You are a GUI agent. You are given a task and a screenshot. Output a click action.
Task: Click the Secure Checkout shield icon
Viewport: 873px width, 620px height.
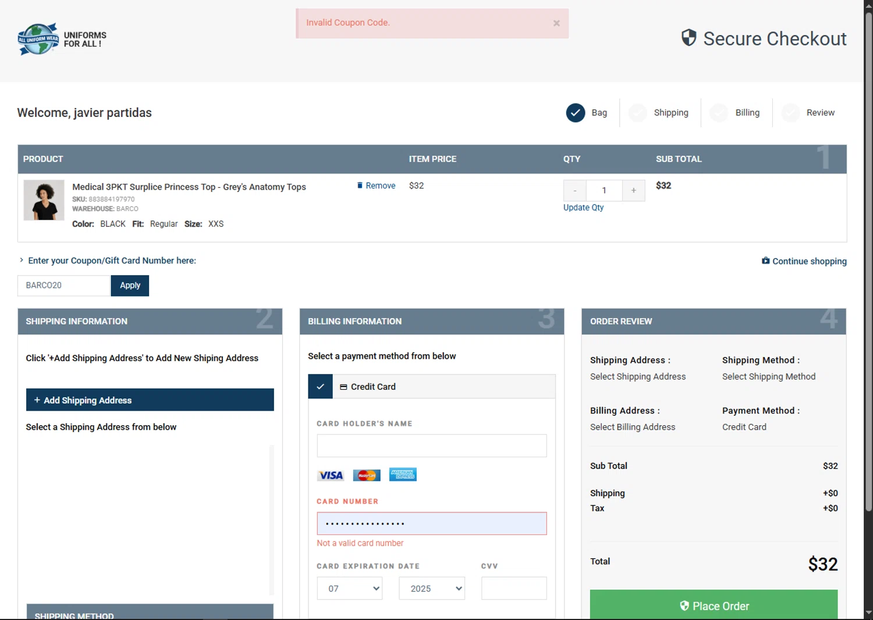[689, 38]
